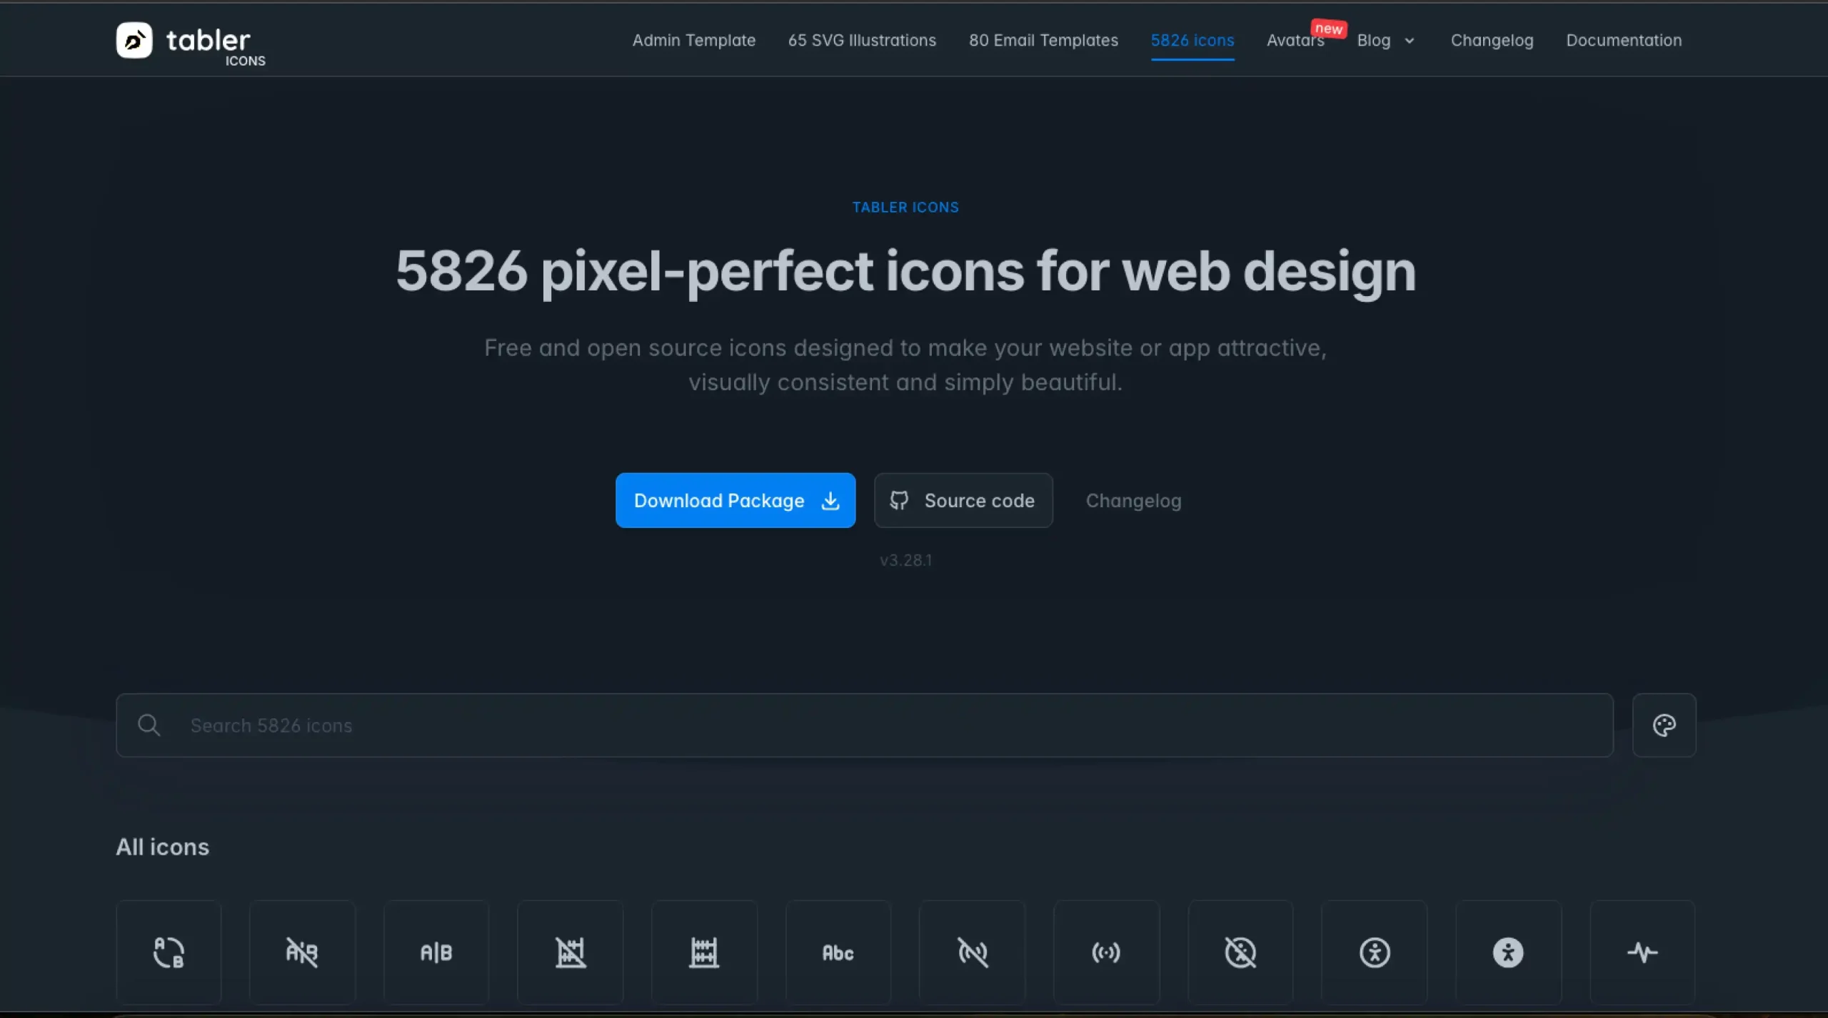Open the accessible-off icon card
Screen dimensions: 1828x1018
pos(1240,952)
